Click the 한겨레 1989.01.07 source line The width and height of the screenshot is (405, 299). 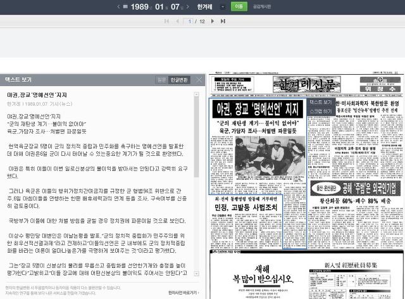pyautogui.click(x=39, y=104)
